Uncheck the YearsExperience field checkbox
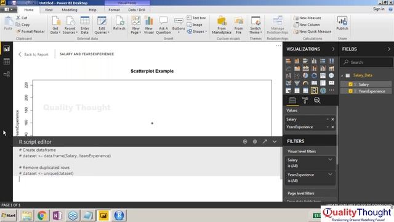The height and width of the screenshot is (222, 394). 350,91
